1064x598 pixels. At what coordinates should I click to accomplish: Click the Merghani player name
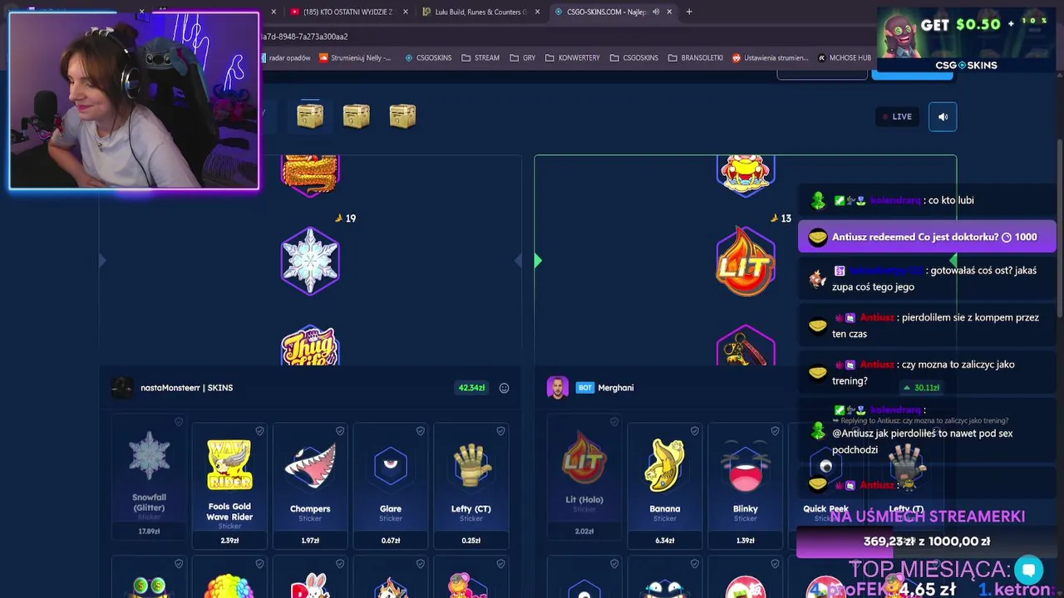tap(616, 388)
